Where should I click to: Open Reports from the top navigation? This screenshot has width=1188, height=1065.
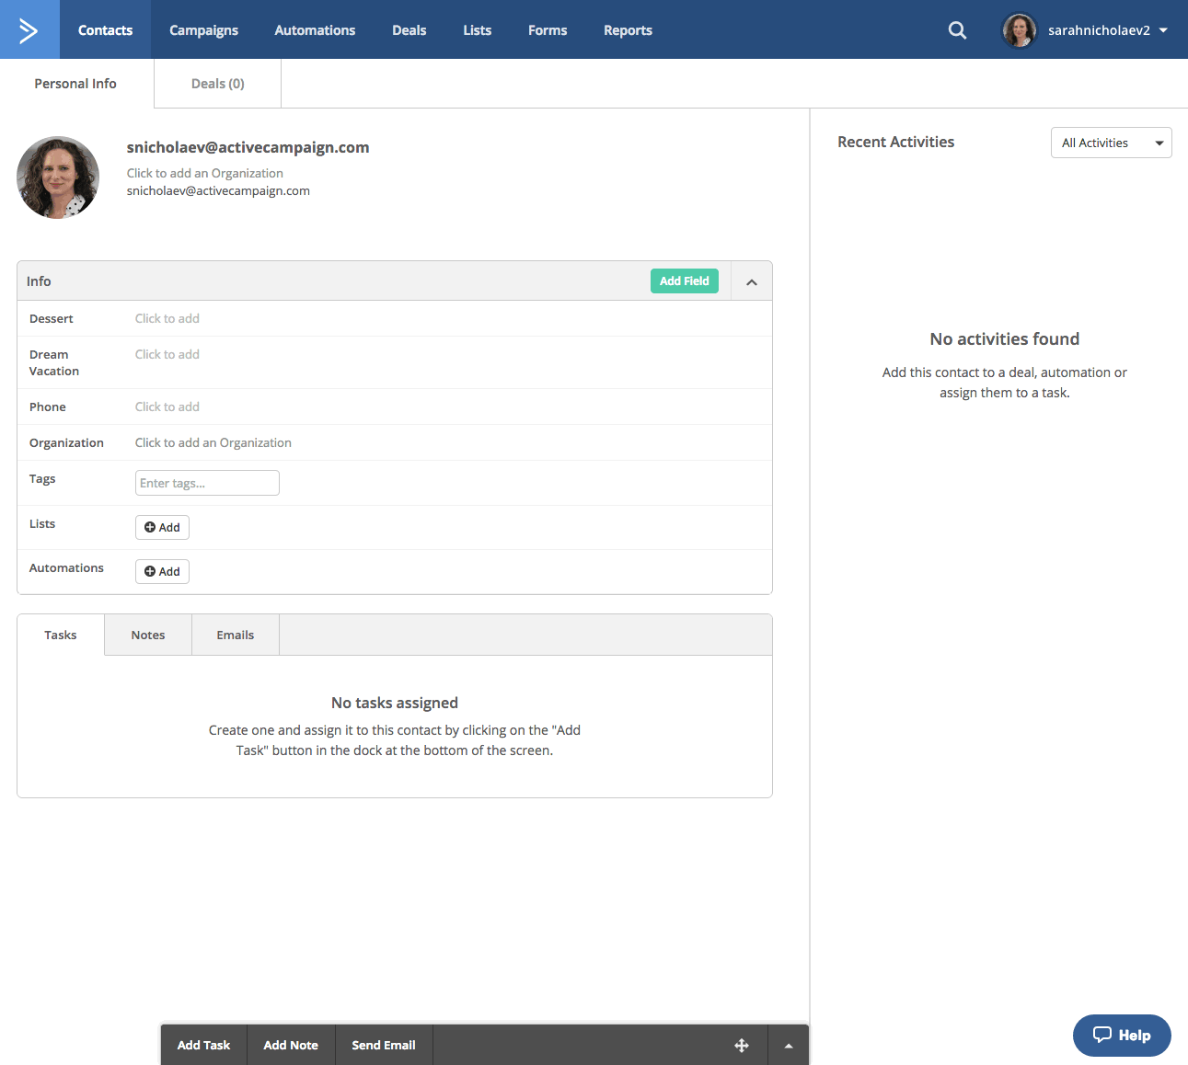click(628, 29)
